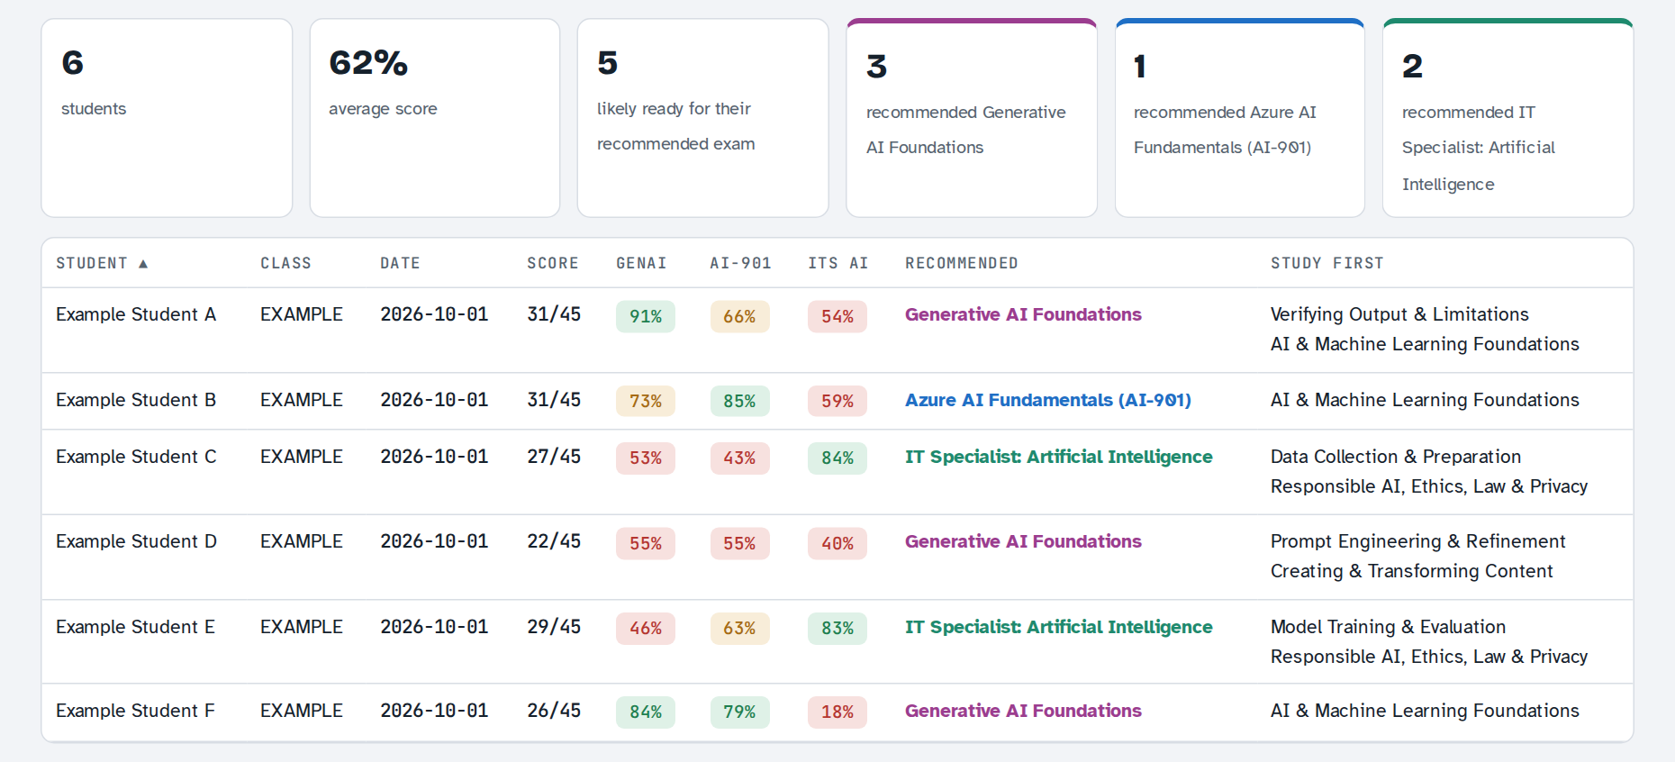Sort the table by the DATE column

(x=400, y=263)
